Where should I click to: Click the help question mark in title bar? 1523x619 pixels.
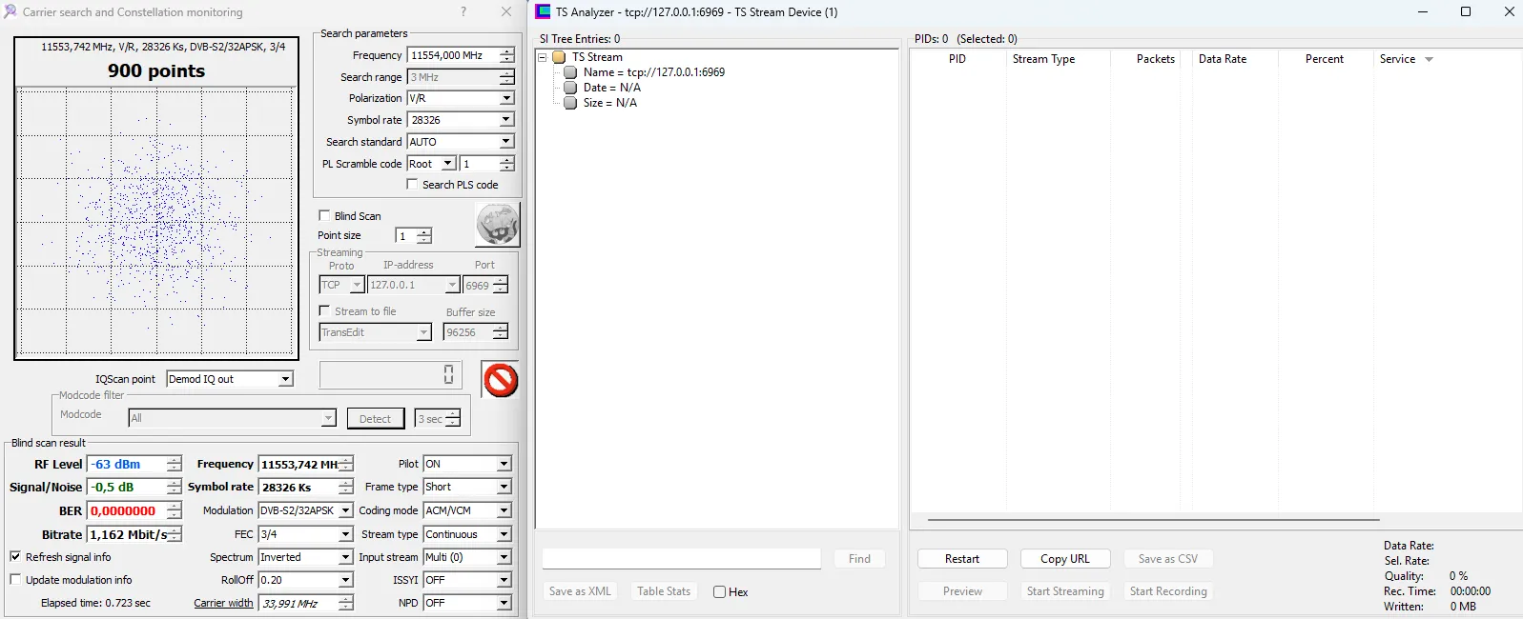click(463, 12)
